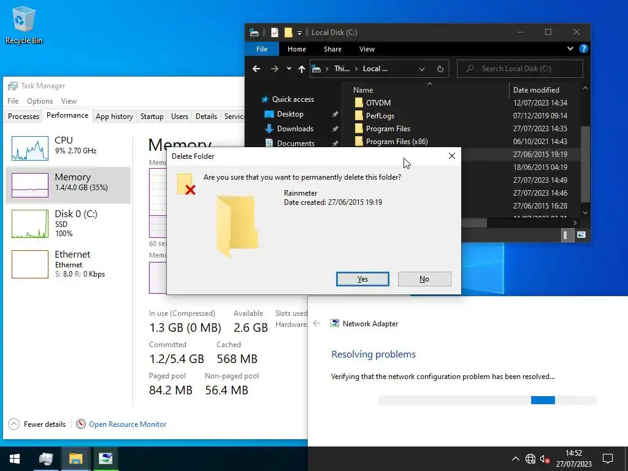Screen dimensions: 628x471
Task: Open recent locations dropdown in File Explorer
Action: coord(289,69)
